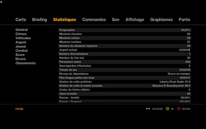Open the Combat category
Image resolution: width=206 pixels, height=129 pixels.
(x=21, y=50)
